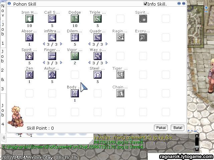Select the Triple Attack skill icon
The width and height of the screenshot is (214, 160).
(x=98, y=19)
